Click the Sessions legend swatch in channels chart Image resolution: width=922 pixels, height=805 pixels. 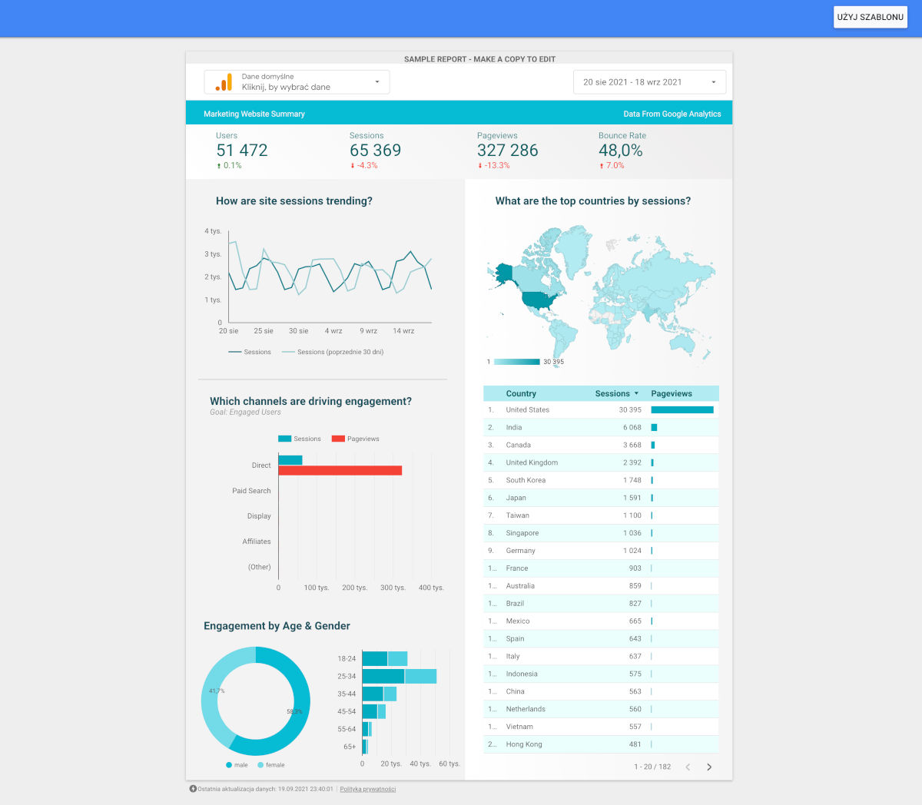point(284,439)
